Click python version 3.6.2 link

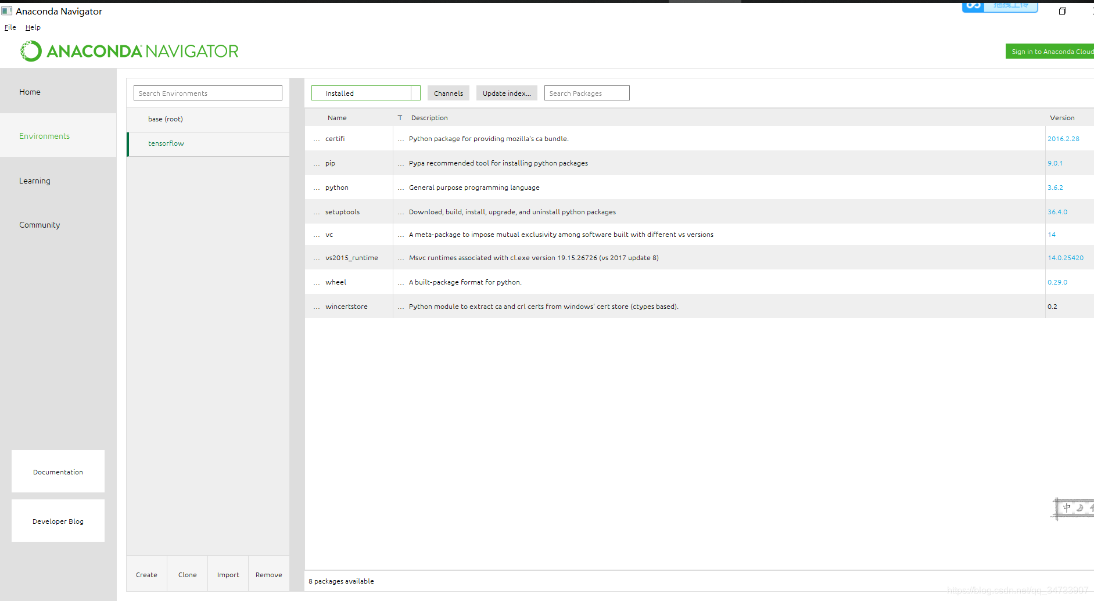pos(1055,188)
